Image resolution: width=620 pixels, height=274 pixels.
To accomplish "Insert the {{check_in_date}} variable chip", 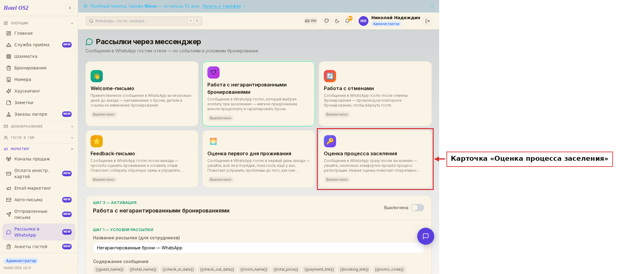I will (178, 269).
